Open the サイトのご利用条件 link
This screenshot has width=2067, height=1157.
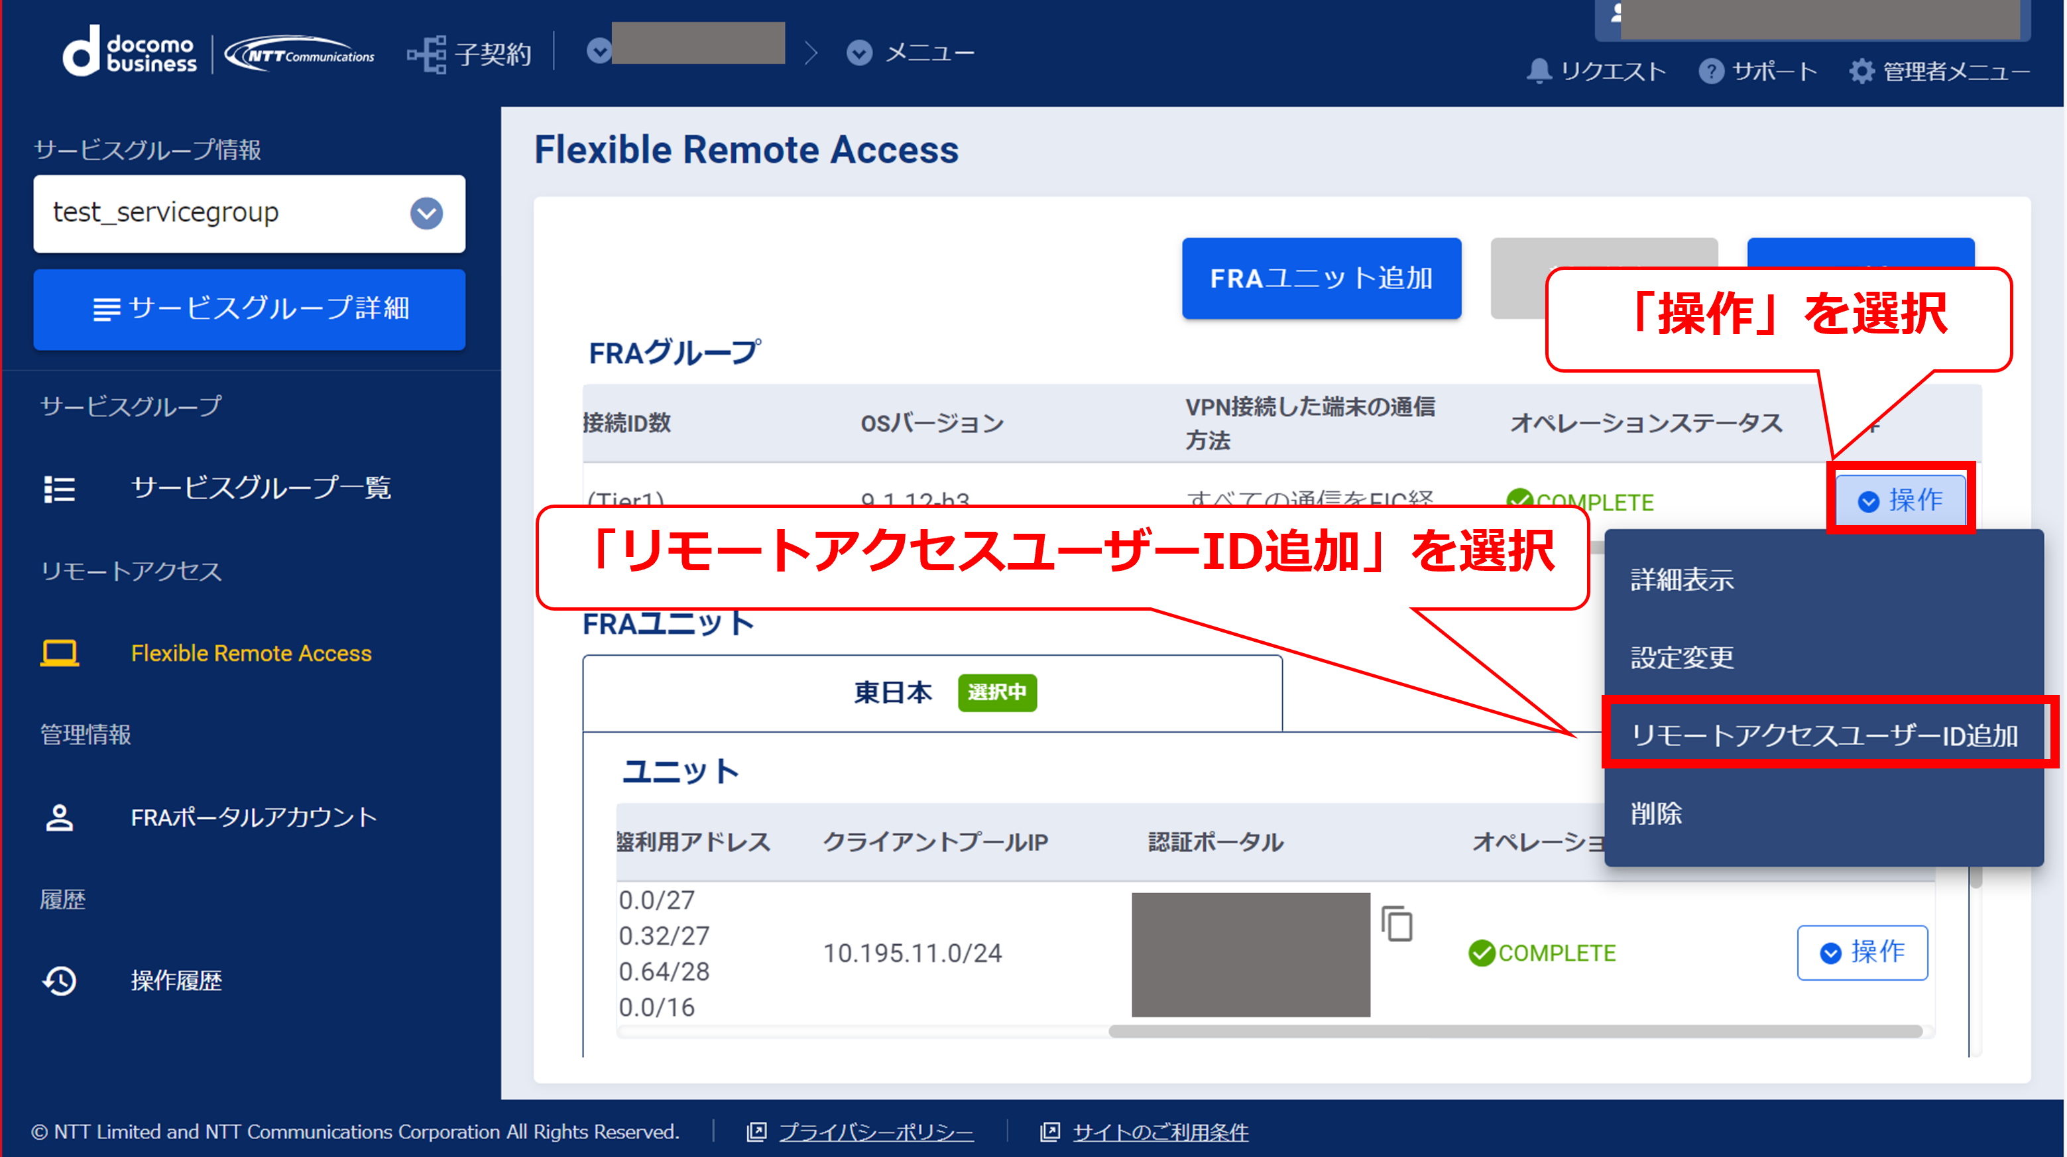click(1160, 1131)
